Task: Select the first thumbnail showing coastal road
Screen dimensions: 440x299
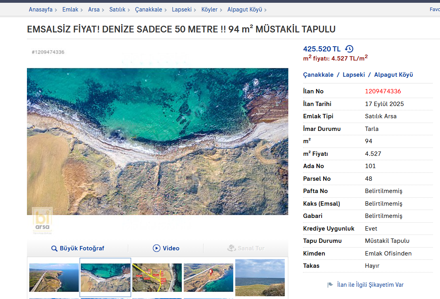Action: tap(54, 278)
